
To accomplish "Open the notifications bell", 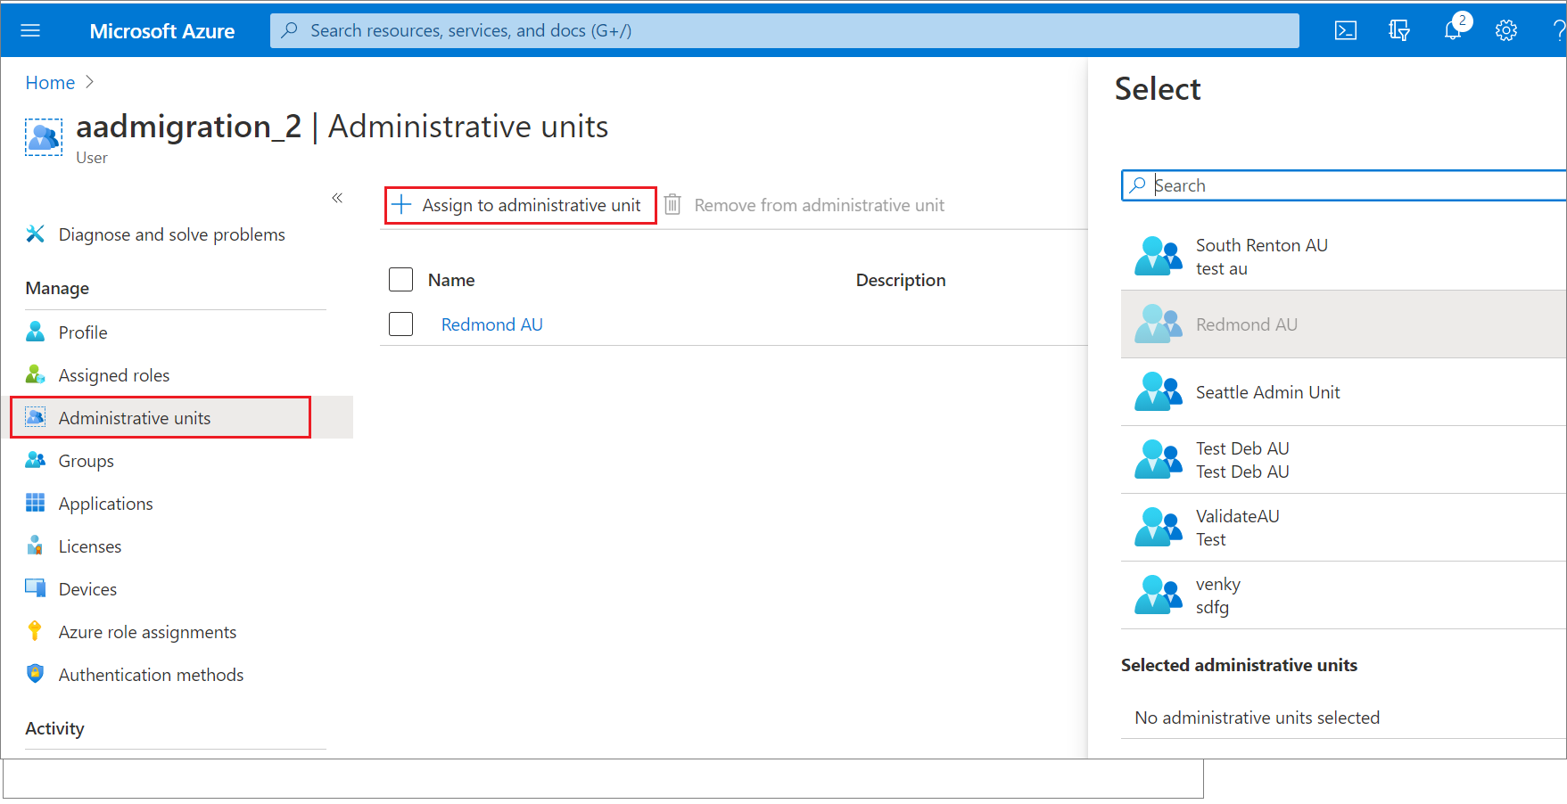I will 1453,31.
